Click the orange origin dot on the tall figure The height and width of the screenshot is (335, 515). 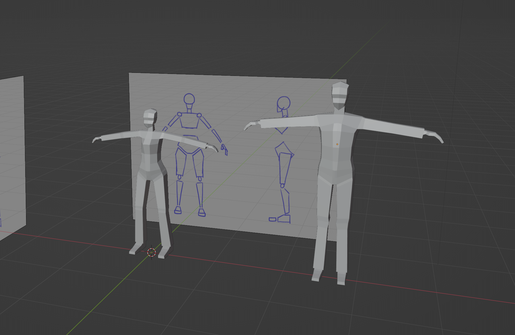(x=337, y=144)
